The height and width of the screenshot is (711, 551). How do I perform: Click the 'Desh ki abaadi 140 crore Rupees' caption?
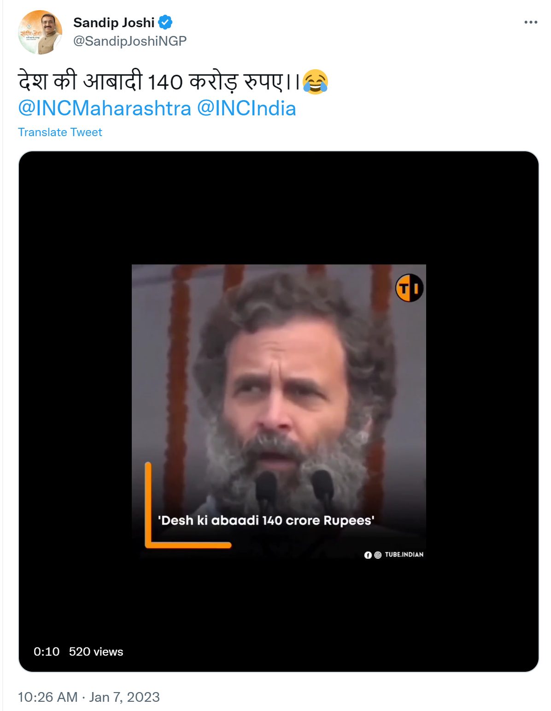pos(266,520)
